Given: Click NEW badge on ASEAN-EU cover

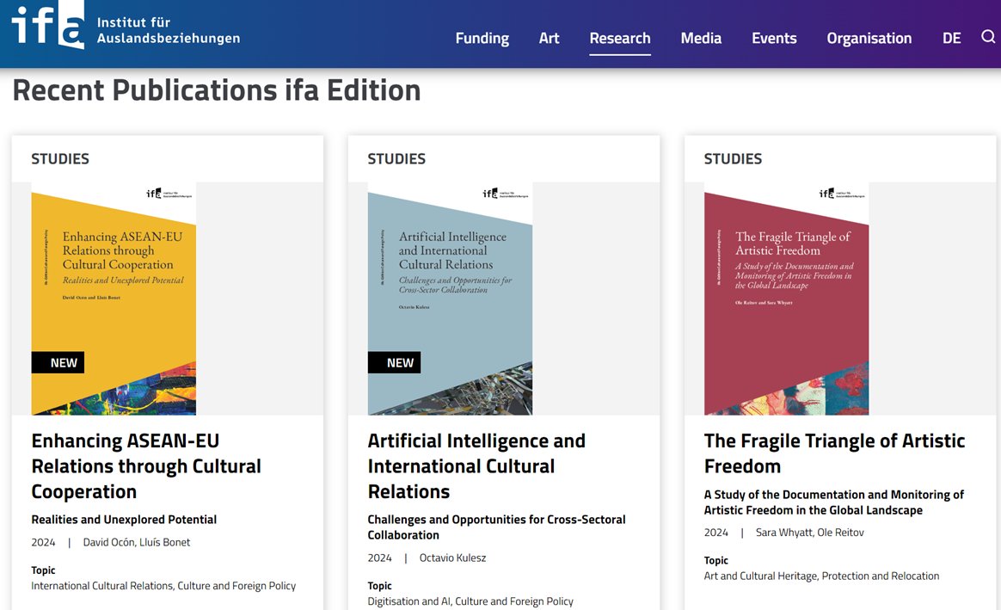Looking at the screenshot, I should [x=58, y=362].
